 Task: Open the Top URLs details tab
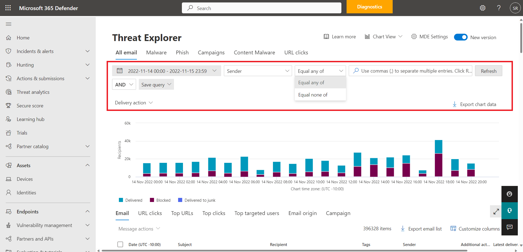coord(182,213)
